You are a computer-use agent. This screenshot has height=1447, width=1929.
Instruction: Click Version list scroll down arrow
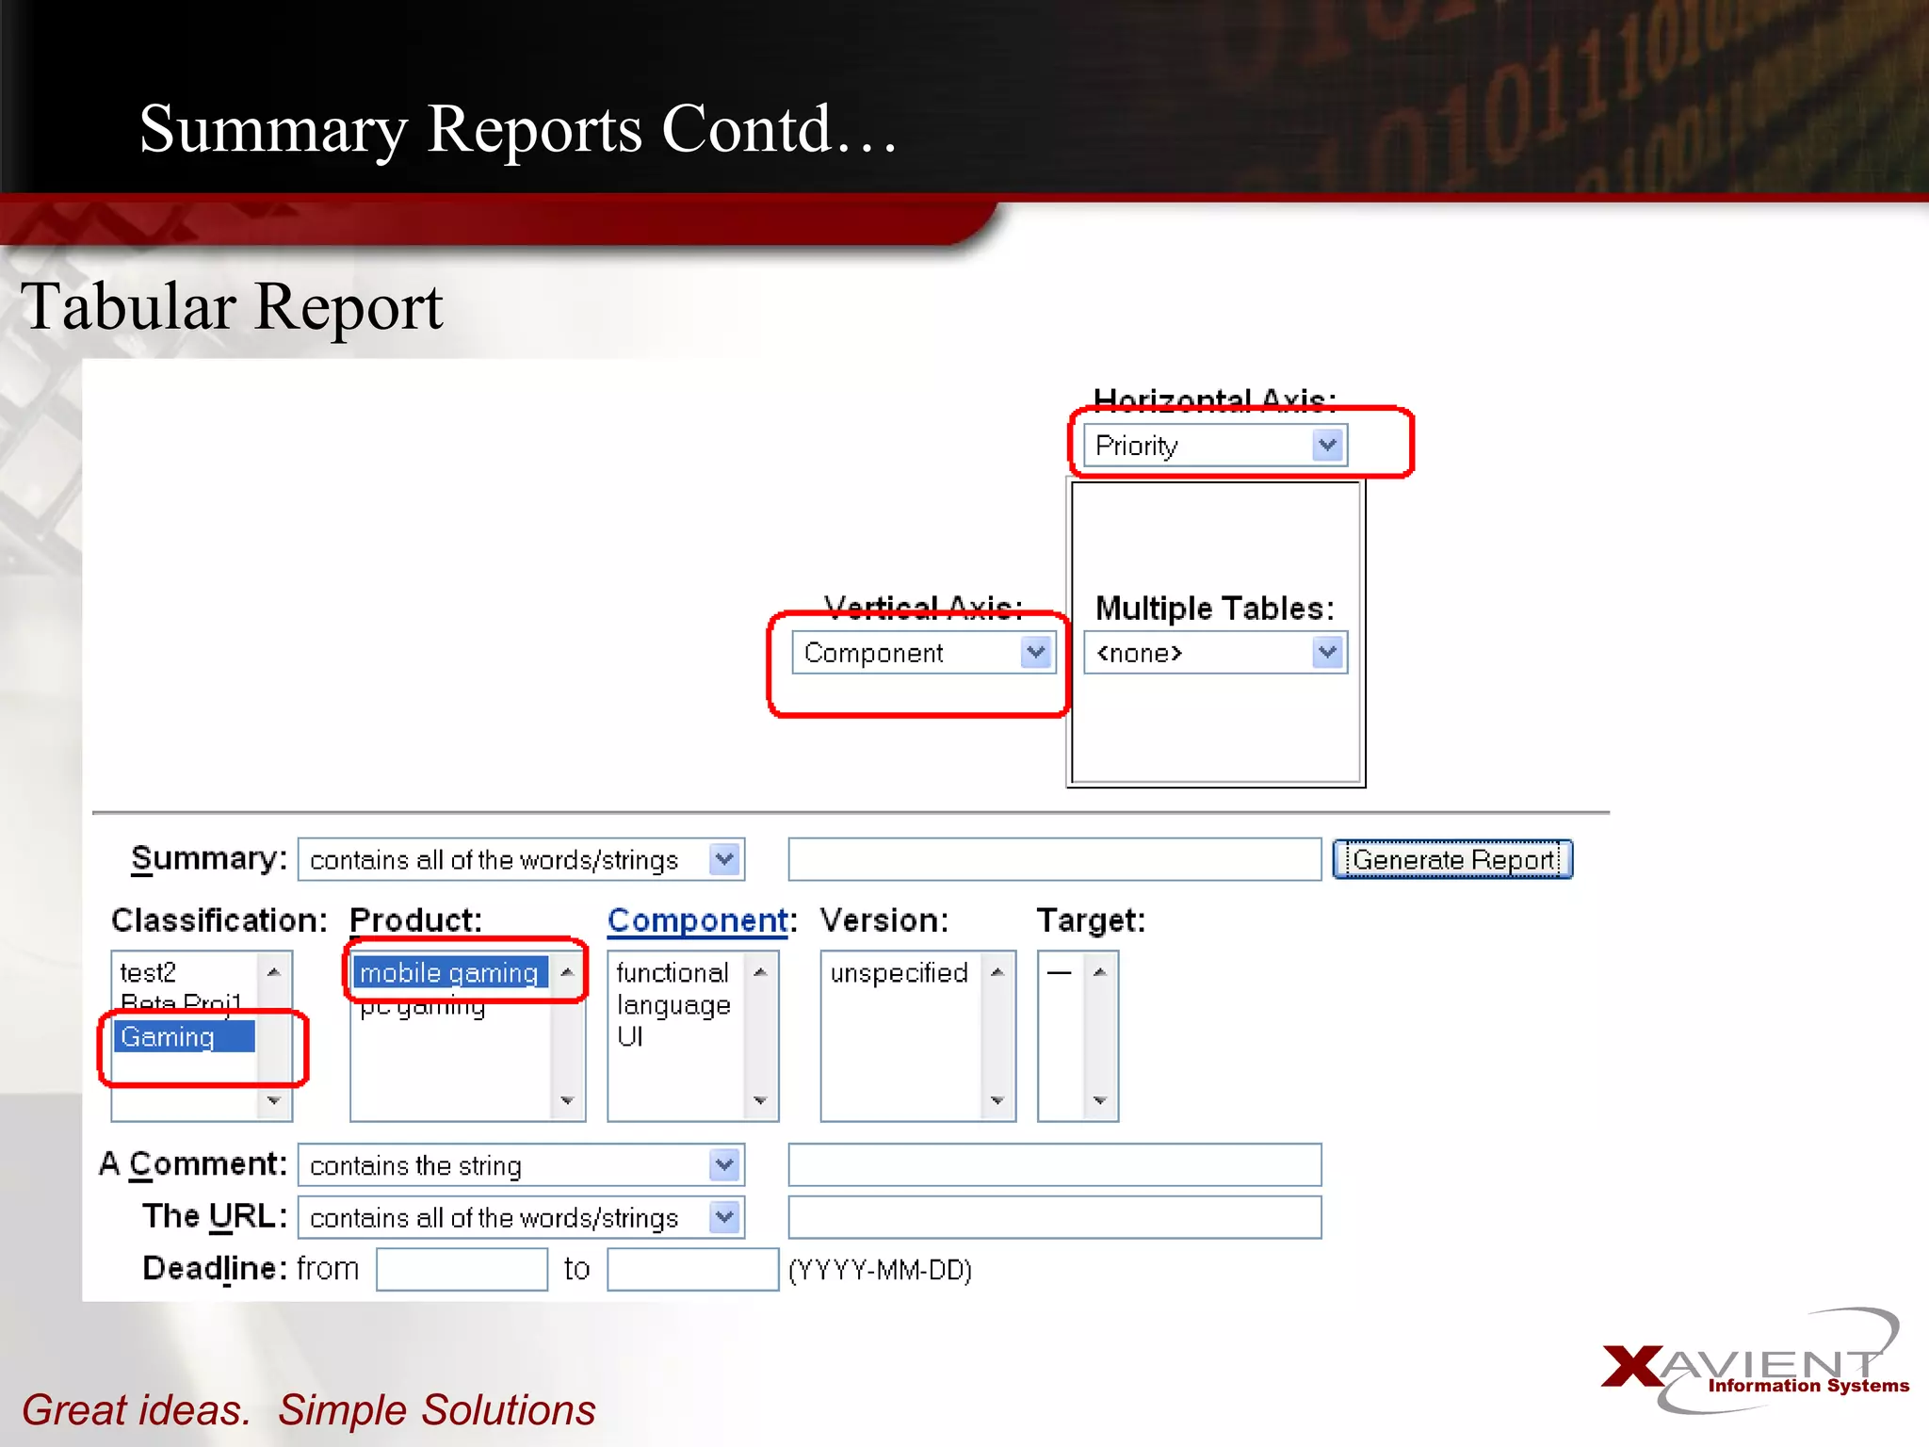point(997,1100)
